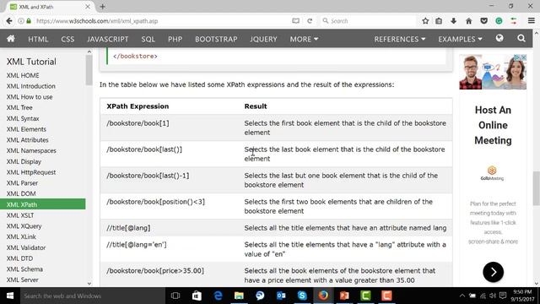Go to XML HOME in sidebar

tap(23, 75)
